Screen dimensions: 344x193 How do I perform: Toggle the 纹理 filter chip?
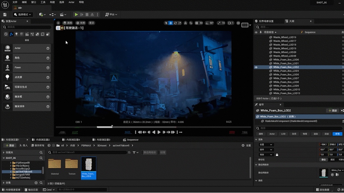(162, 152)
